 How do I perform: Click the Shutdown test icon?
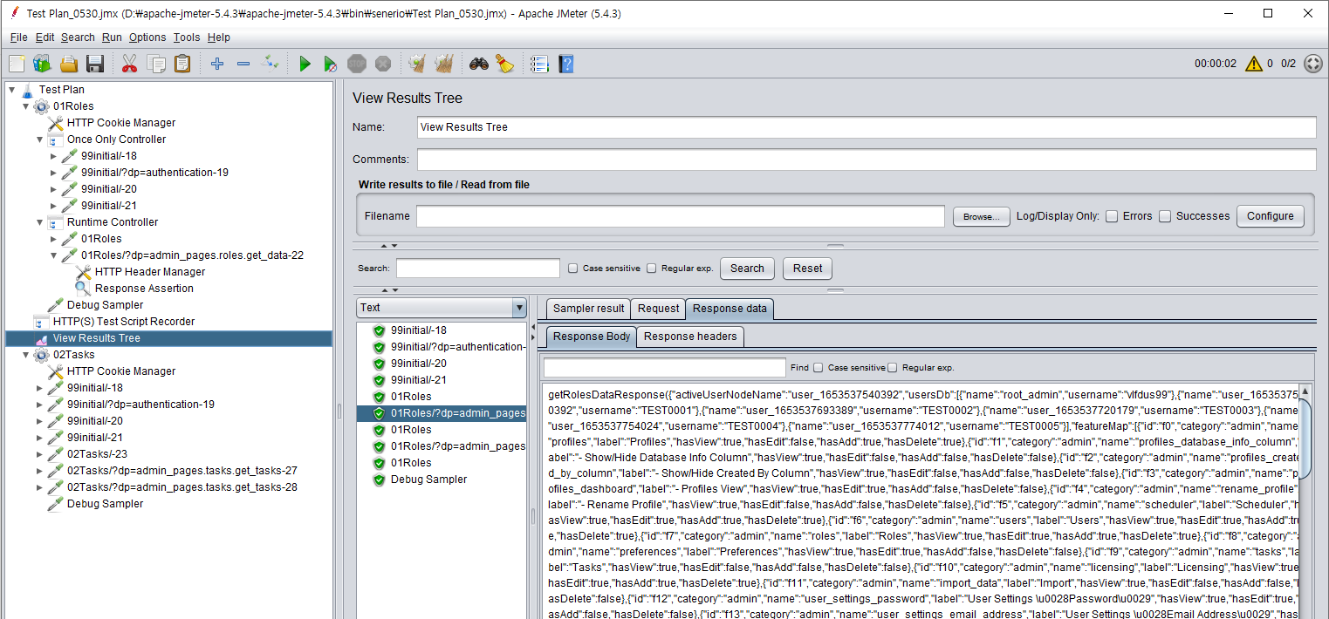(x=383, y=64)
